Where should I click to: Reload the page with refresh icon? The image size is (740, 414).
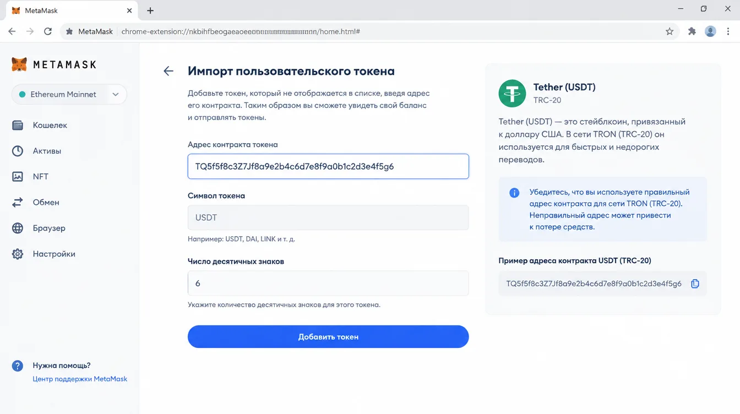[x=48, y=31]
